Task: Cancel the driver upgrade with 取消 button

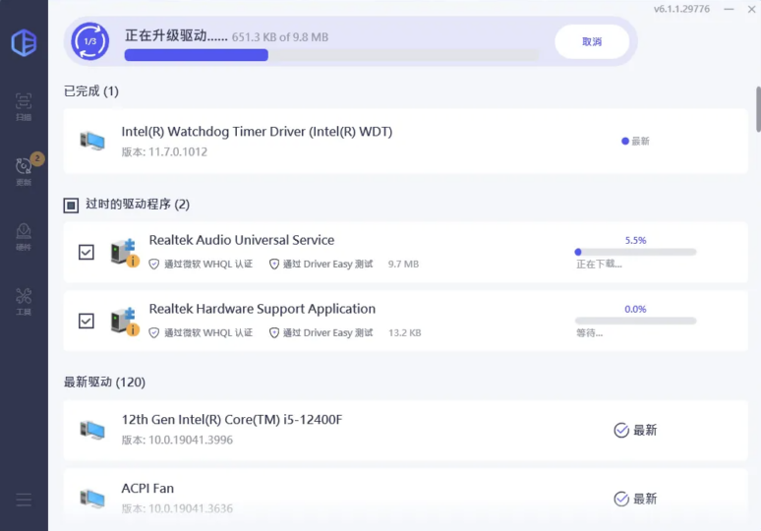Action: point(592,41)
